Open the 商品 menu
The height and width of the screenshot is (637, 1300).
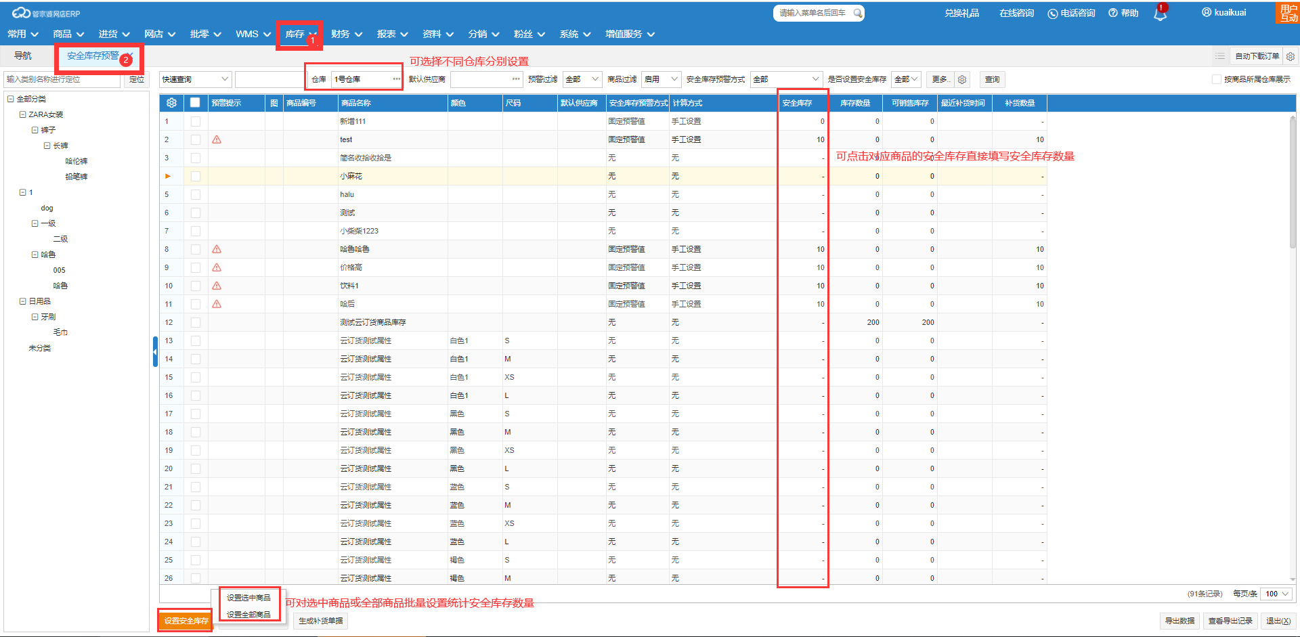click(x=68, y=34)
